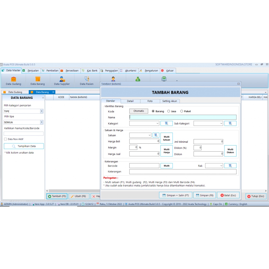
Task: Switch to the Foto tab
Action: [x=150, y=101]
